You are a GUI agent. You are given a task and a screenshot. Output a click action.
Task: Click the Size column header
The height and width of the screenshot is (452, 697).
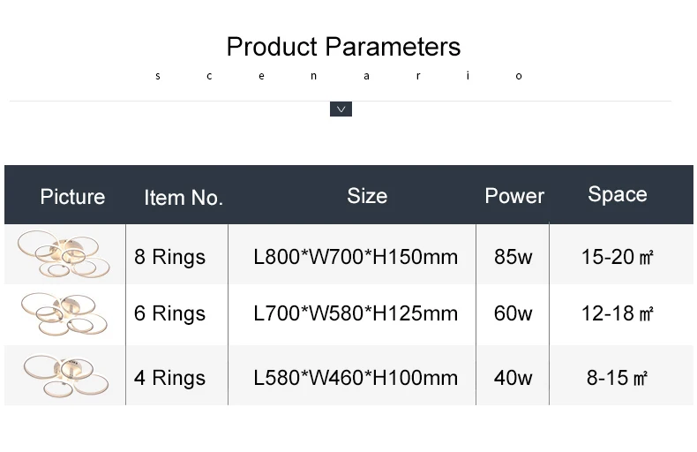pyautogui.click(x=367, y=195)
